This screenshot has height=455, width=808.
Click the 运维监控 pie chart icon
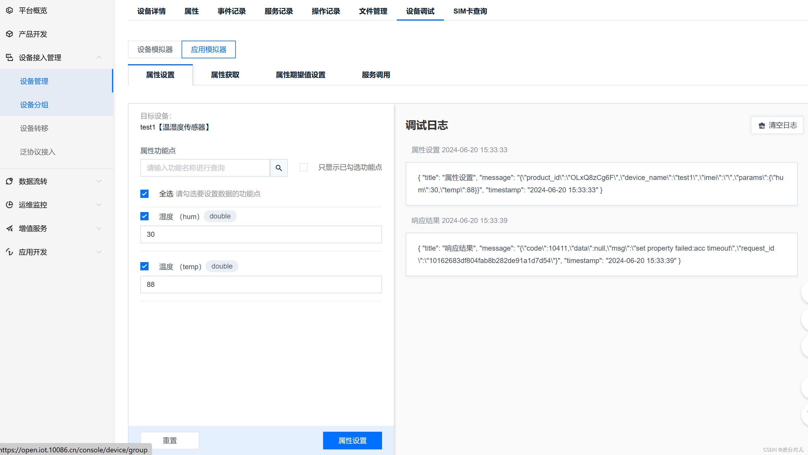point(9,205)
